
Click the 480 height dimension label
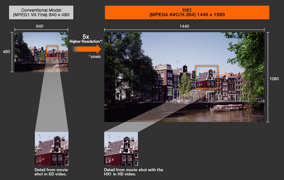pyautogui.click(x=6, y=52)
